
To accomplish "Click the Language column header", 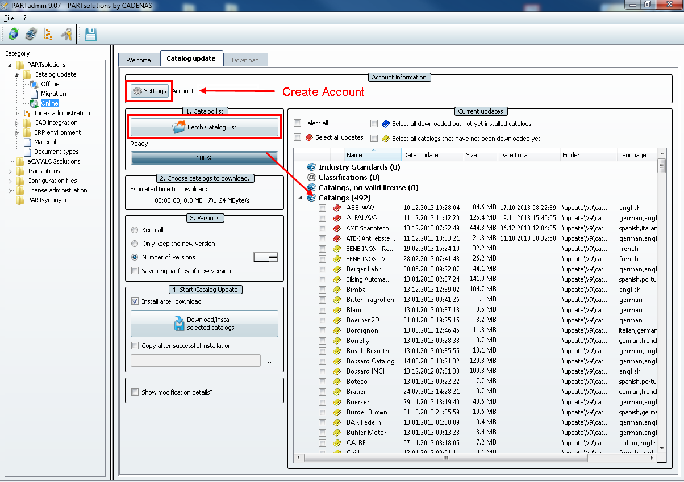I will (x=637, y=155).
